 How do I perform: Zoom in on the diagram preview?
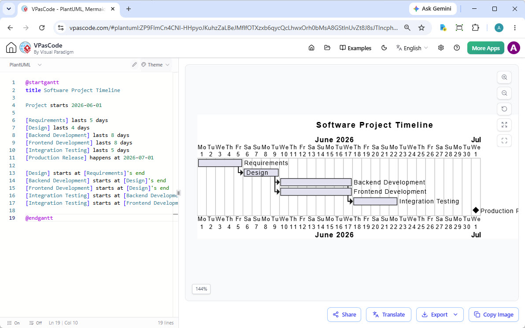[x=504, y=77]
